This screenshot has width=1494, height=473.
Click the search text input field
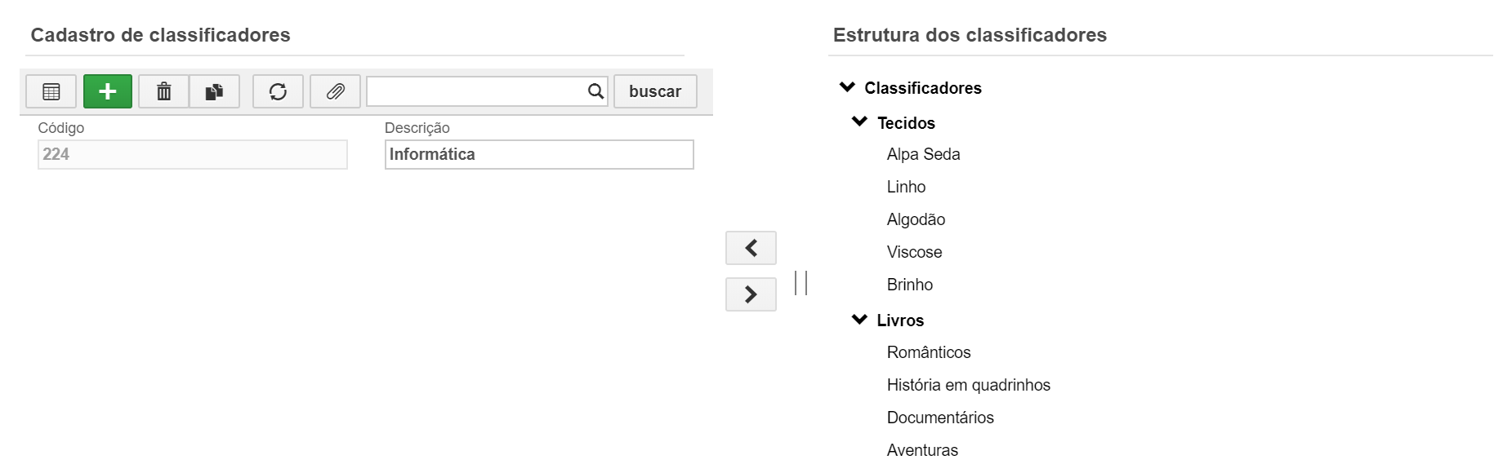(477, 91)
